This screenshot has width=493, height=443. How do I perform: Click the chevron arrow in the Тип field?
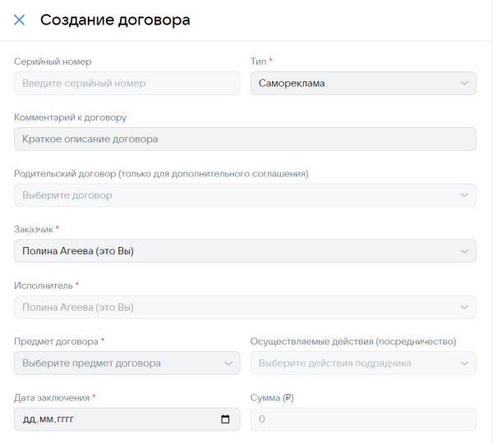click(x=465, y=83)
